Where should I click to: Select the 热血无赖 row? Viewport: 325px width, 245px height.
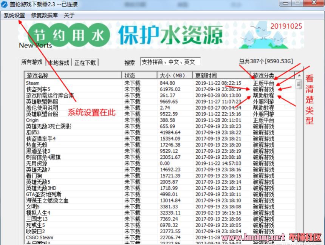159,145
